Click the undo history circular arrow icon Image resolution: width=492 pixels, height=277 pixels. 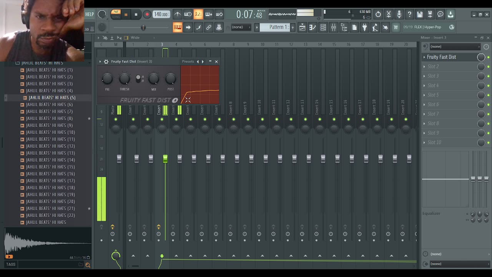click(378, 14)
